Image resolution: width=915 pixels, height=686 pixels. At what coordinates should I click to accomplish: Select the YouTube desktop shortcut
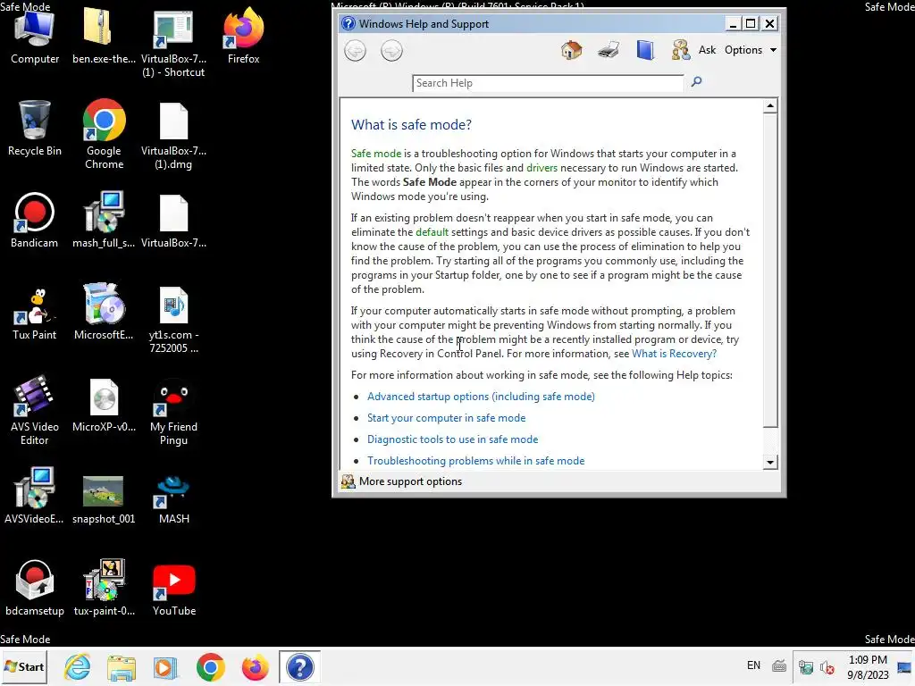[x=174, y=590]
